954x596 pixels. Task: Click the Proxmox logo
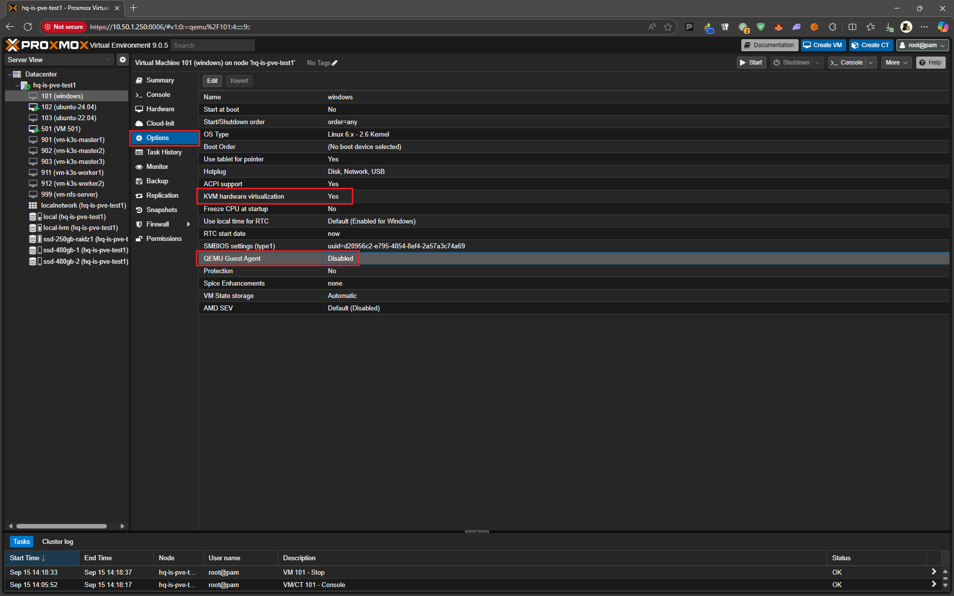[x=47, y=45]
